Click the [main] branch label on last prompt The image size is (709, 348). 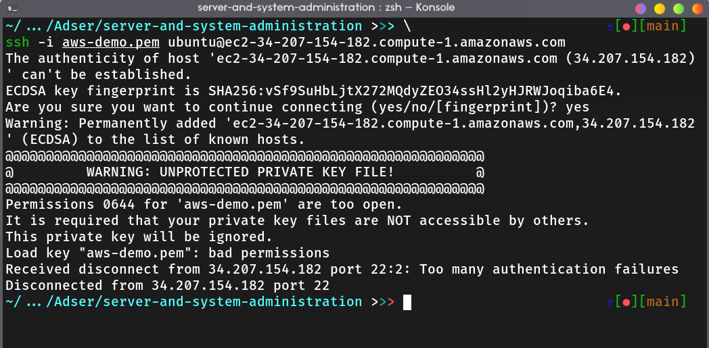662,301
